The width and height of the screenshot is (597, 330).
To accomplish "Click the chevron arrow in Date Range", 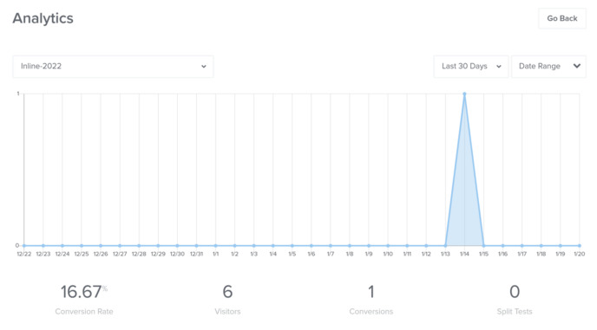I will pos(577,66).
